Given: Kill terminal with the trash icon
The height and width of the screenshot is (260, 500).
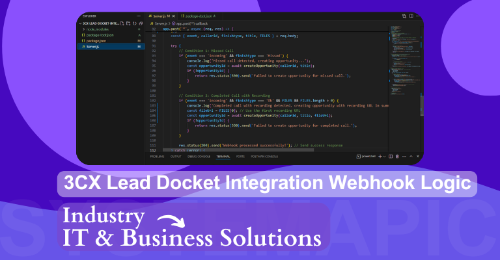Looking at the screenshot, I should click(x=397, y=157).
